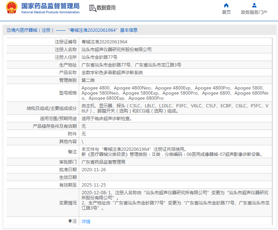Click the national emblem logo
This screenshot has width=278, height=230.
click(12, 8)
